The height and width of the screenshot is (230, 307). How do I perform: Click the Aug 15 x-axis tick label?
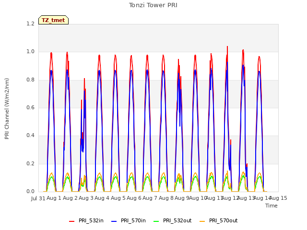279,198
